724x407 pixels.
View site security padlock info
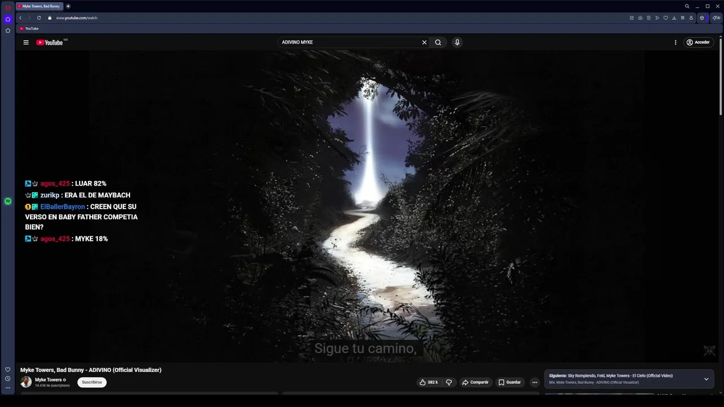coord(50,18)
